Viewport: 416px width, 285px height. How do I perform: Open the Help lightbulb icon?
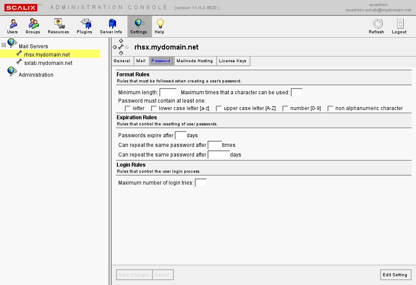159,26
